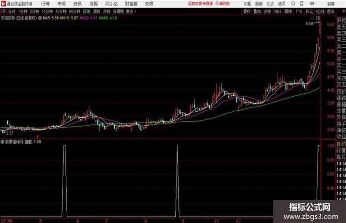346x223 pixels.
Task: Click the 多股 multi-stock button
Action: [267, 11]
